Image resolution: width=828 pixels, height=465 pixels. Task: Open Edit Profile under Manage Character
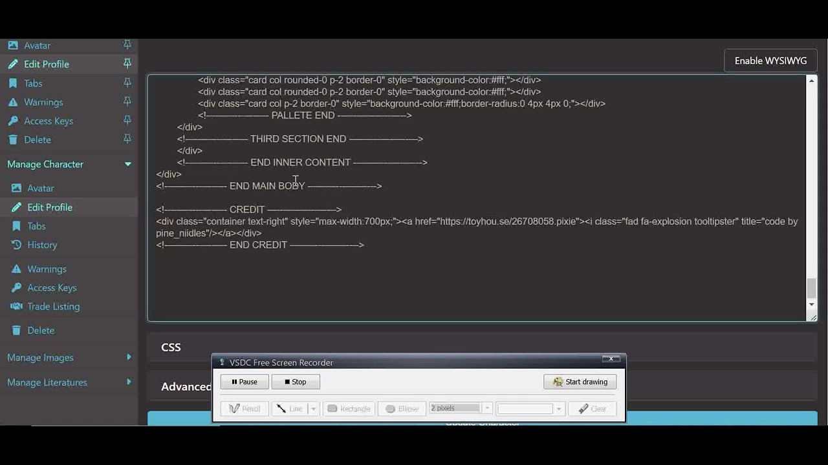click(50, 207)
